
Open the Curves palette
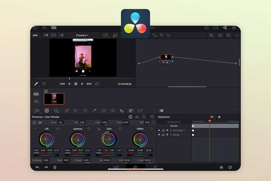pyautogui.click(x=67, y=111)
